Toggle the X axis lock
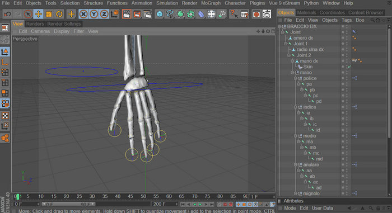This screenshot has height=213, width=392. (x=83, y=14)
